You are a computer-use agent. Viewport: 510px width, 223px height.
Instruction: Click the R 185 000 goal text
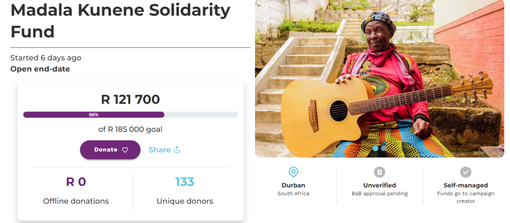[130, 129]
